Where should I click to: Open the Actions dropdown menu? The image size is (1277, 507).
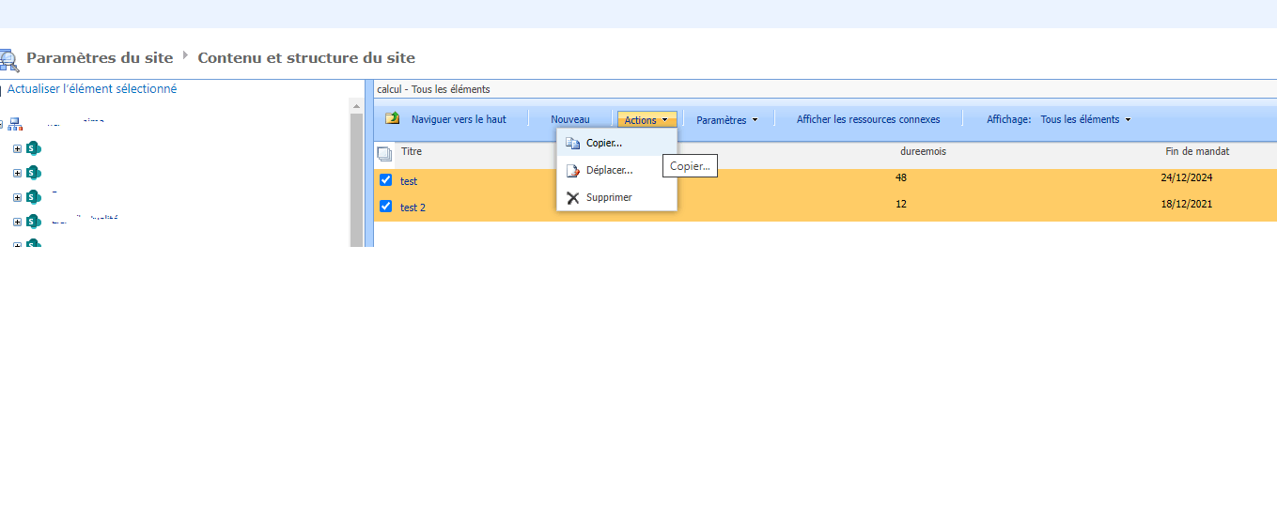pos(646,120)
